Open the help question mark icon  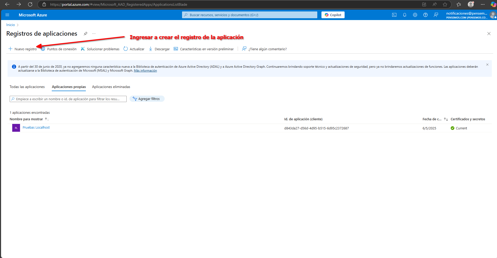[425, 15]
